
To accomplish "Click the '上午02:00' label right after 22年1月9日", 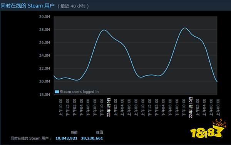I will (x=115, y=107).
